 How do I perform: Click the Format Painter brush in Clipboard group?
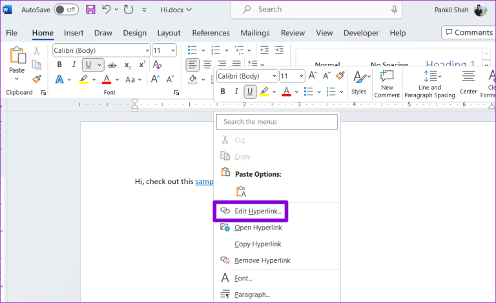37,79
